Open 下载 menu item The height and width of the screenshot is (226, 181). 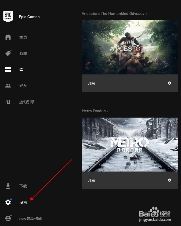23,186
